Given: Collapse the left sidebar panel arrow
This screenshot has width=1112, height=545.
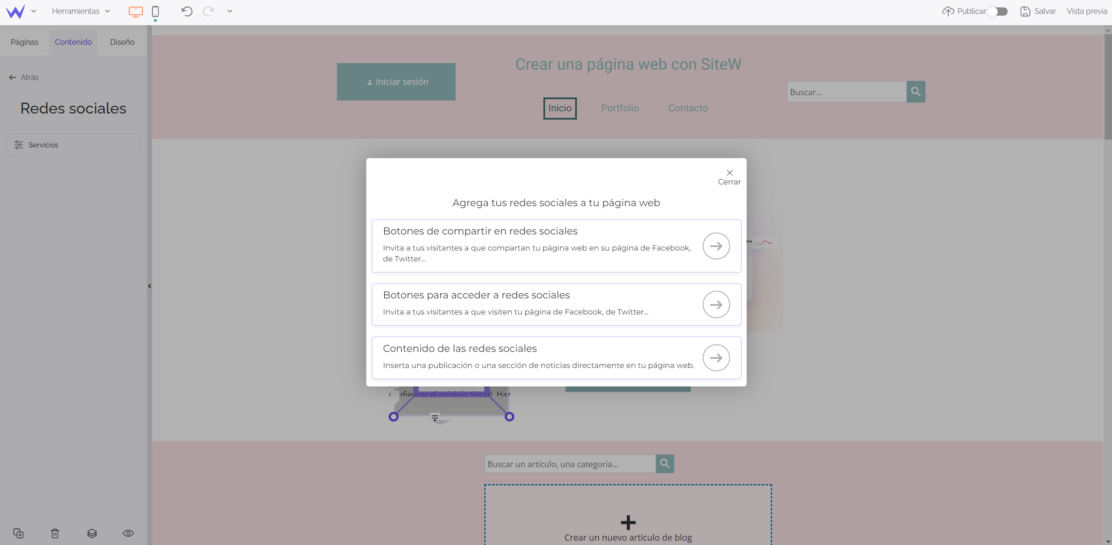Looking at the screenshot, I should click(x=150, y=286).
